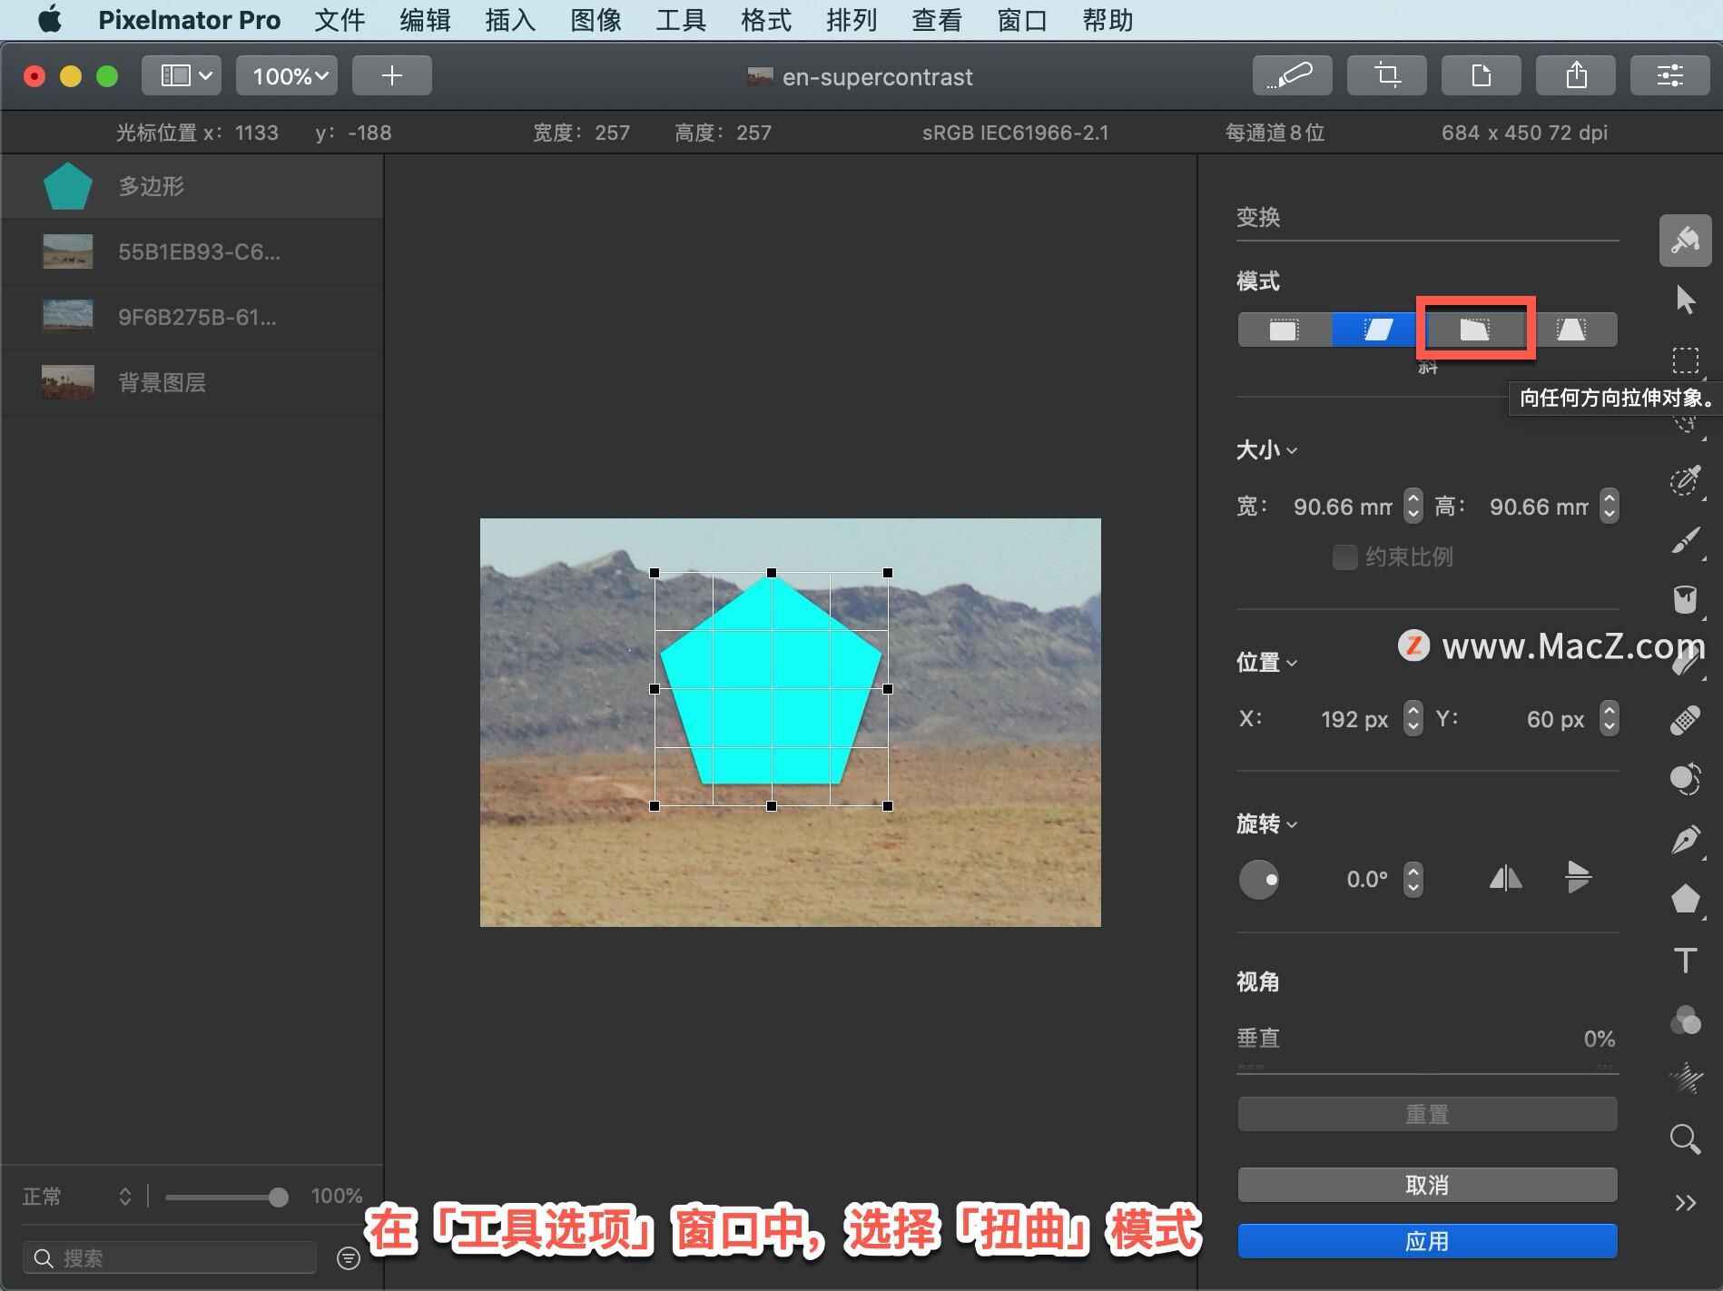This screenshot has width=1723, height=1291.
Task: Select the Free Transform mode
Action: pos(1285,330)
